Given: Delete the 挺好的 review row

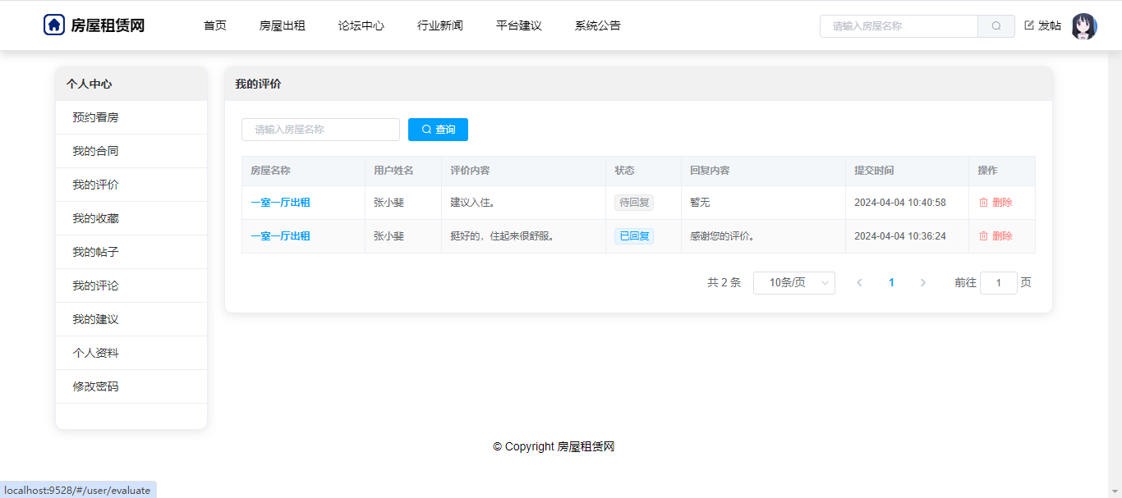Looking at the screenshot, I should [995, 236].
